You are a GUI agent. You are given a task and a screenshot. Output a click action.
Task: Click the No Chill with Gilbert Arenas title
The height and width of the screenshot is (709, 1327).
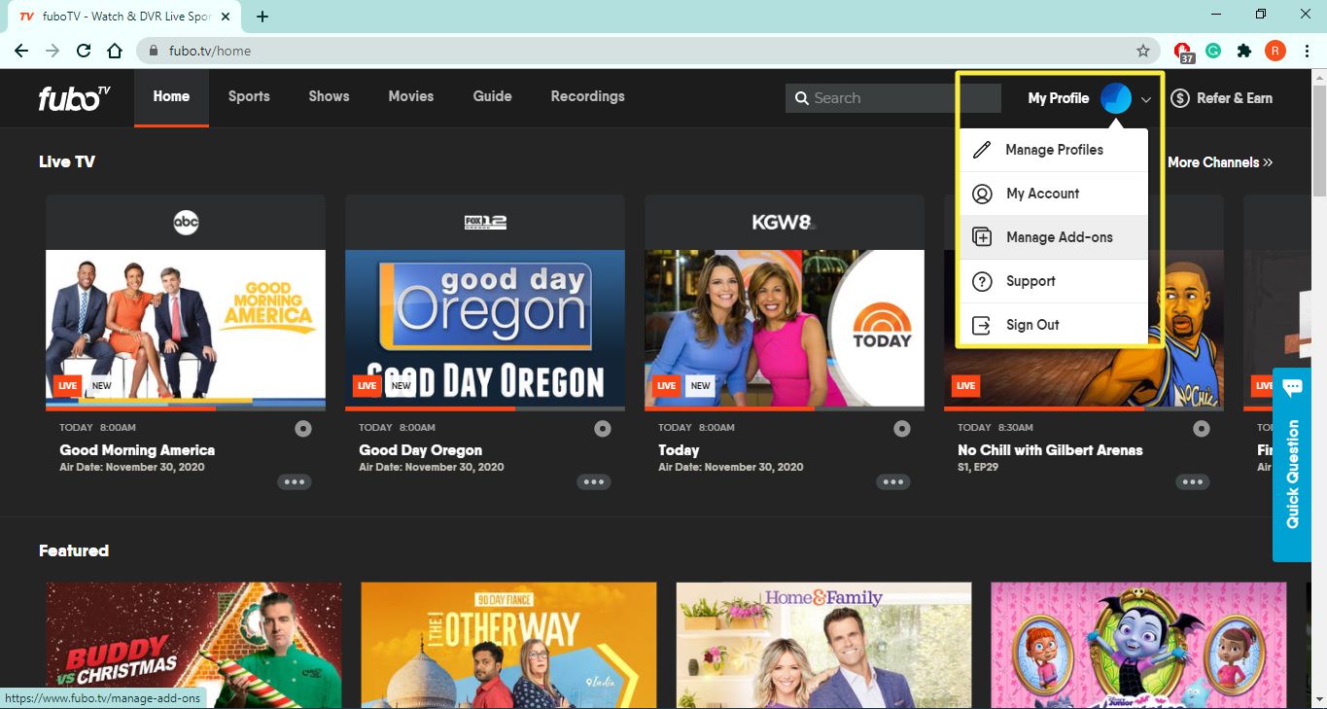tap(1050, 450)
